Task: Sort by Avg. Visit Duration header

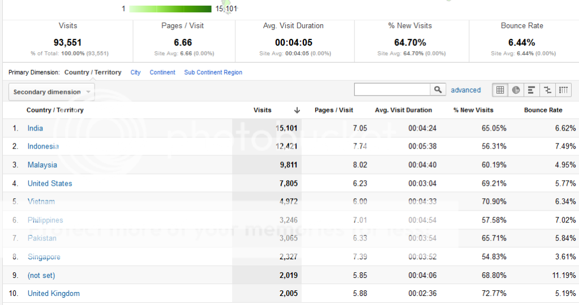Action: (403, 110)
